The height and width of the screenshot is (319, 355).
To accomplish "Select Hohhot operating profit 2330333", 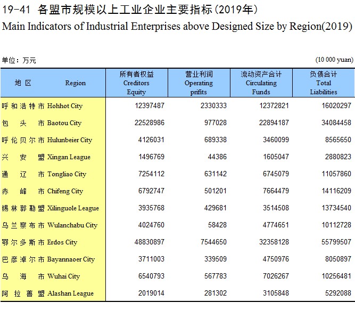I will [213, 105].
